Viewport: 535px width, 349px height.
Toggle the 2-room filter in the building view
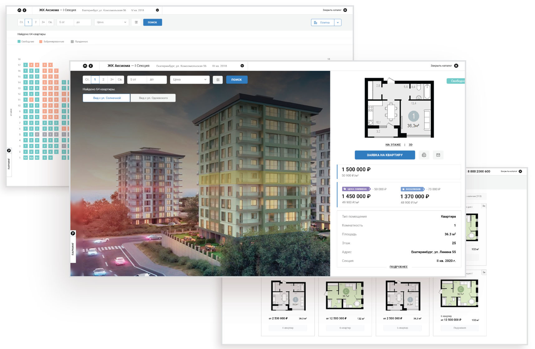(103, 80)
